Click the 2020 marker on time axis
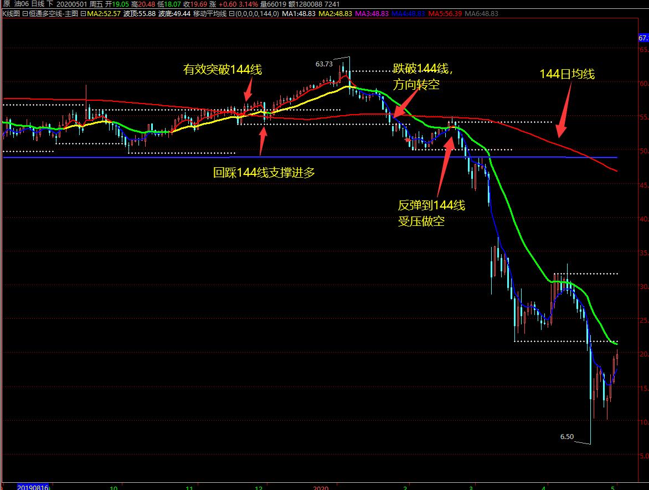 pos(321,488)
